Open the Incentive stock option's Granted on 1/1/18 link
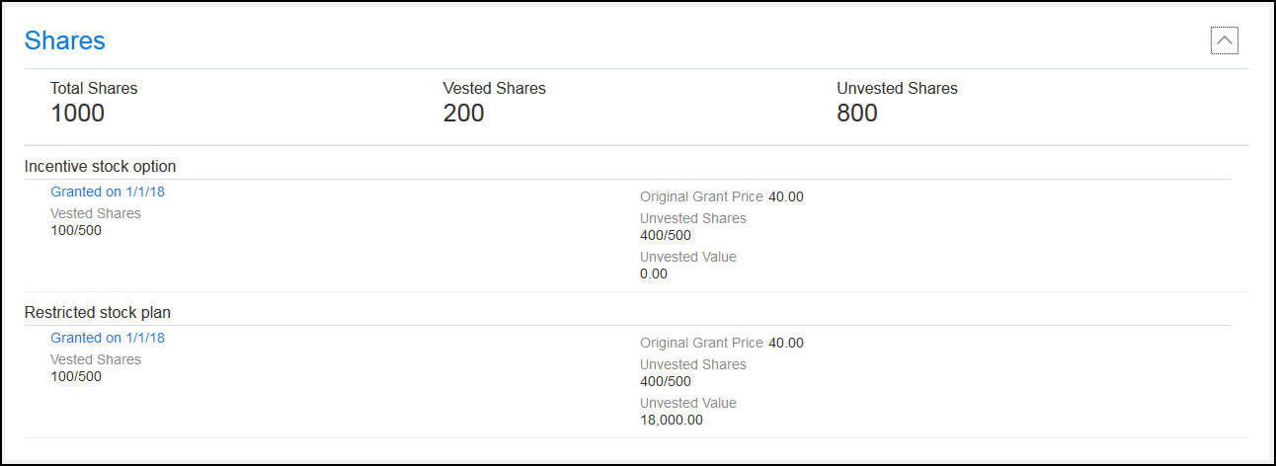Image resolution: width=1276 pixels, height=466 pixels. coord(108,192)
